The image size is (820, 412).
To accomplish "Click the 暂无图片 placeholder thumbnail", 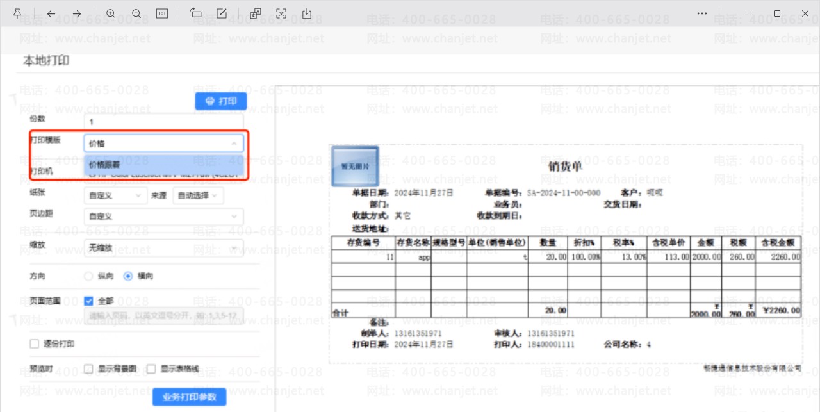I will [x=355, y=165].
